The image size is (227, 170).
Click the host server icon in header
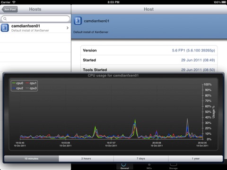[78, 21]
